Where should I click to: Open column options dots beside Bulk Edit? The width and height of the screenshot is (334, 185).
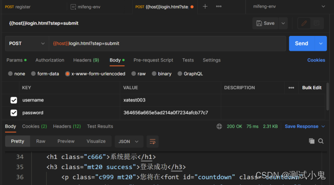291,88
